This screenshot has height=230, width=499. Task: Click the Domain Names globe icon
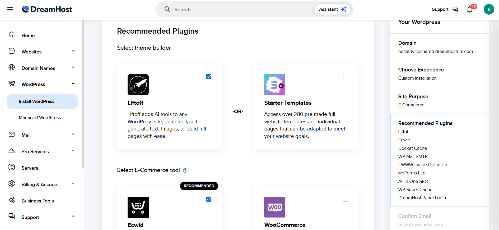(12, 67)
